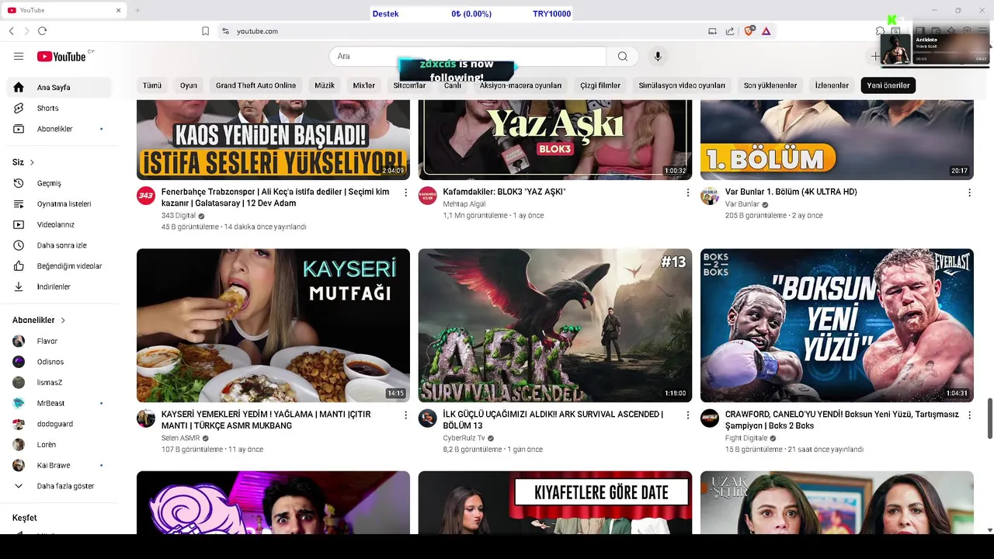
Task: Open a new browser tab with plus
Action: pyautogui.click(x=137, y=10)
